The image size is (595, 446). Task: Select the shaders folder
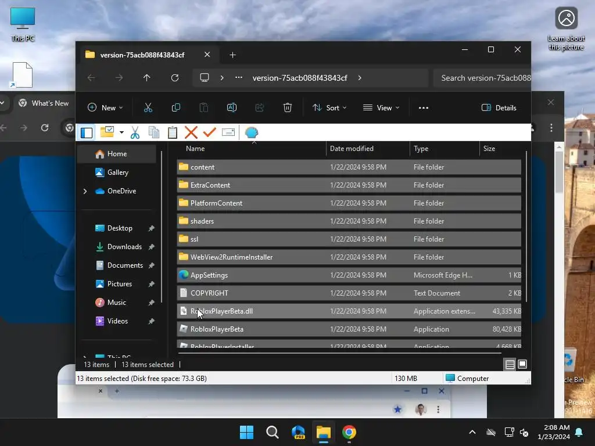click(x=349, y=221)
